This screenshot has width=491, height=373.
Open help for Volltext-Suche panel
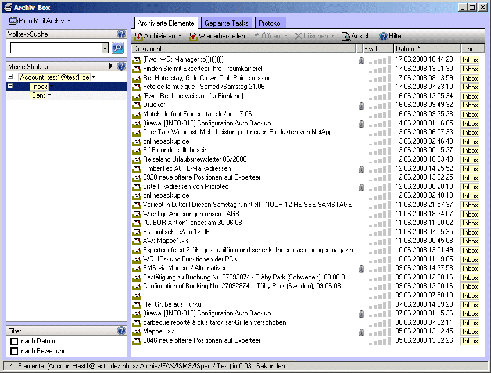click(x=121, y=34)
